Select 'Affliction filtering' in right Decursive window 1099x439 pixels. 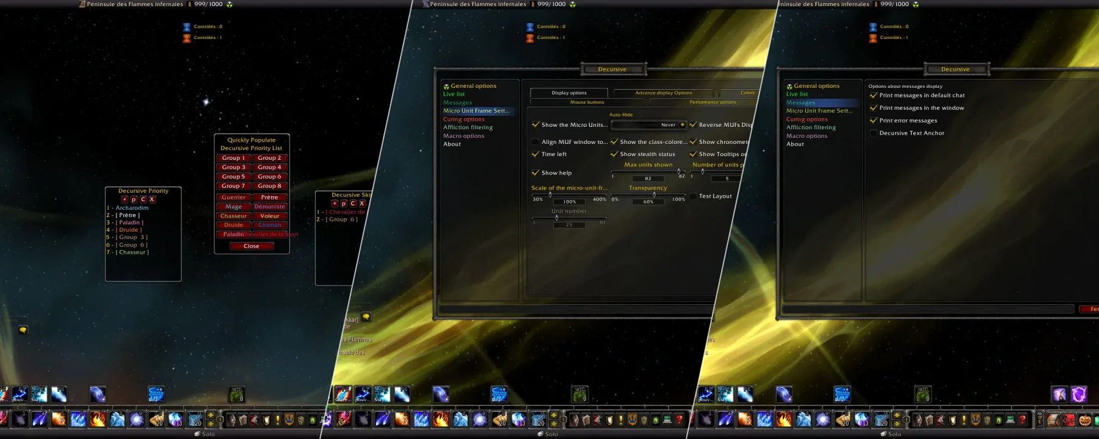[811, 127]
